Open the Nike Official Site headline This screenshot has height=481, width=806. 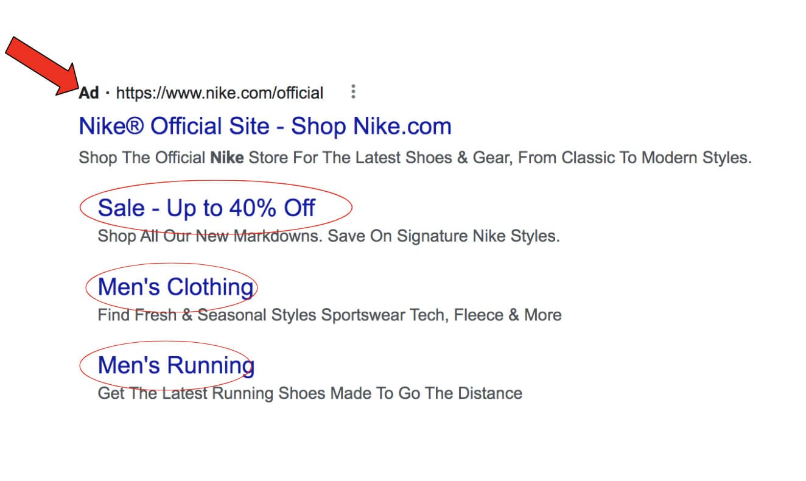tap(265, 126)
